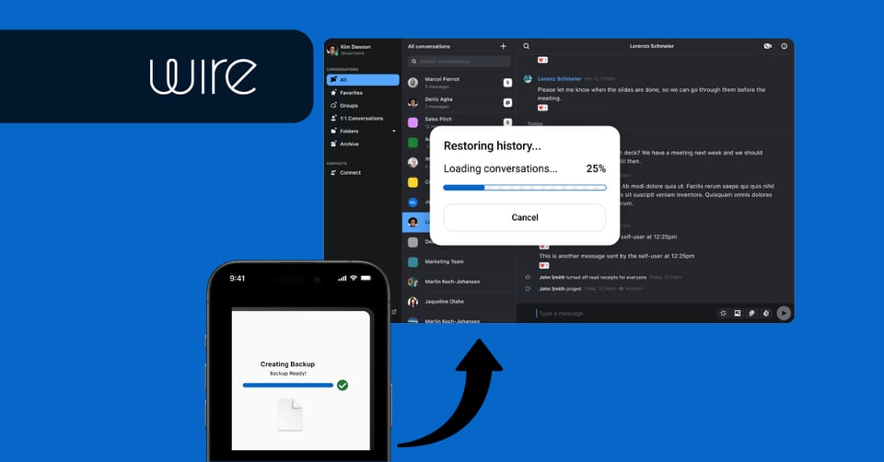Start a new conversation with plus icon
Viewport: 884px width, 462px height.
(x=503, y=46)
